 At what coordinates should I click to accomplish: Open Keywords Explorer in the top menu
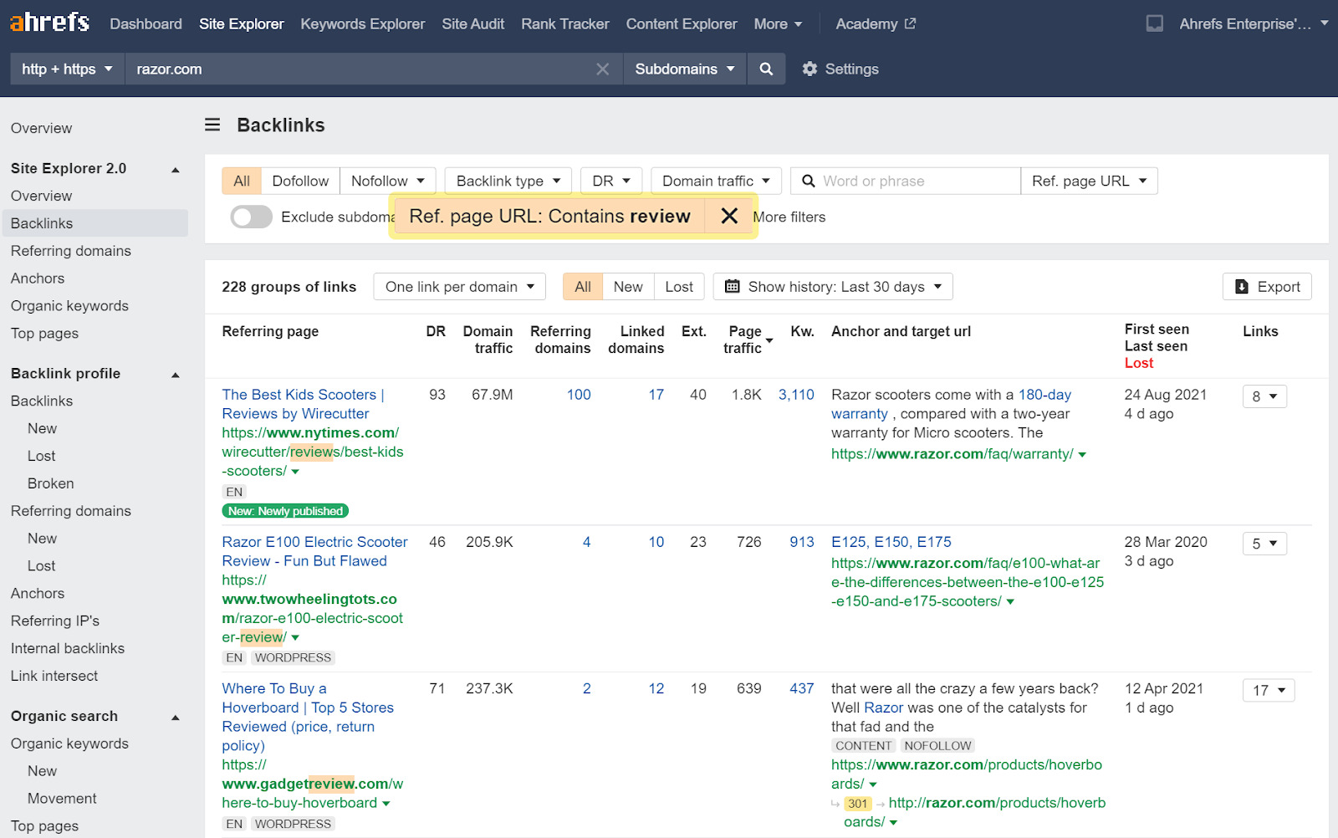coord(362,24)
